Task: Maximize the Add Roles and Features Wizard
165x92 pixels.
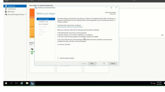Action: click(x=111, y=8)
